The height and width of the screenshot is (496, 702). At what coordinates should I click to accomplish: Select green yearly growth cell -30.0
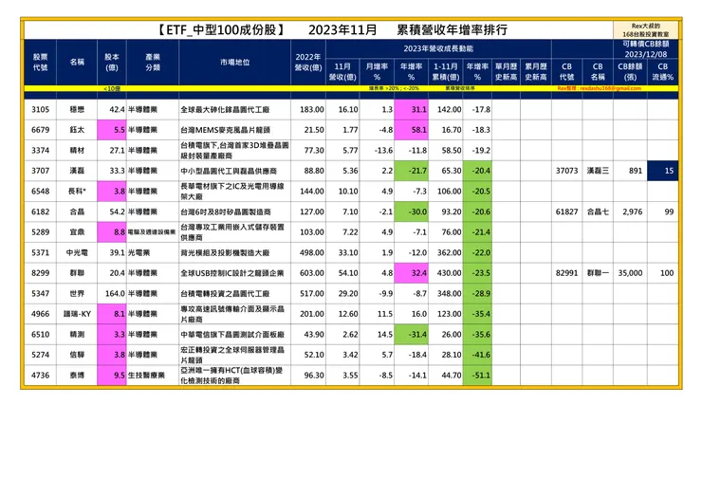tap(411, 211)
